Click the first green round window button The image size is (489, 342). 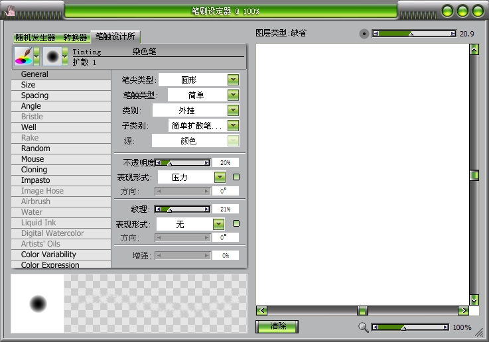(447, 11)
